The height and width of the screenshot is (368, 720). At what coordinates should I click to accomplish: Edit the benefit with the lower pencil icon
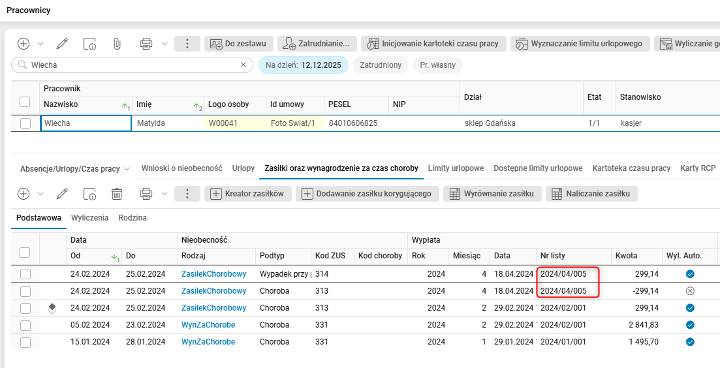[62, 194]
